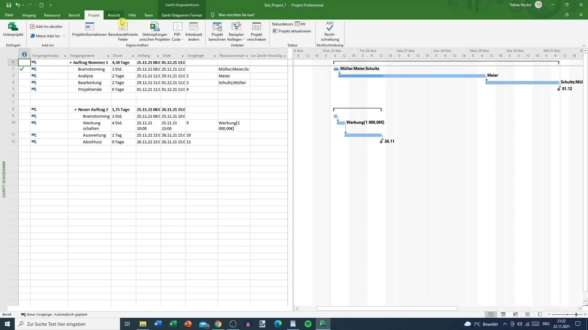Toggle completed task checkbox row 2
Screen dimensions: 588x330
tap(22, 68)
